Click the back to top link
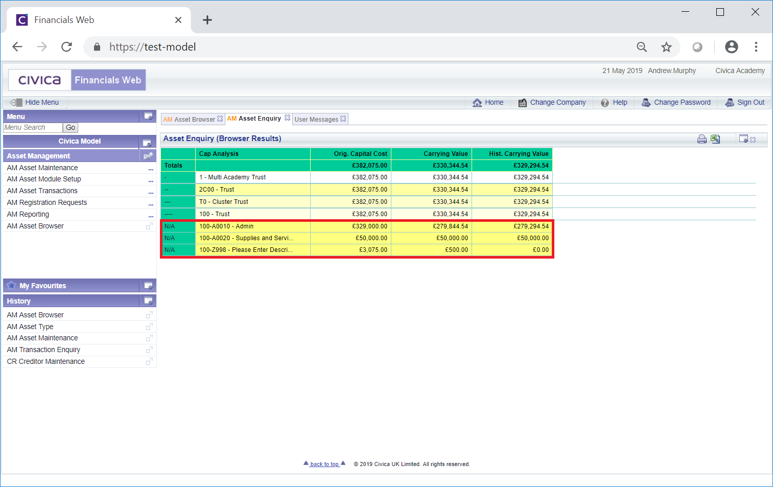 [x=324, y=464]
